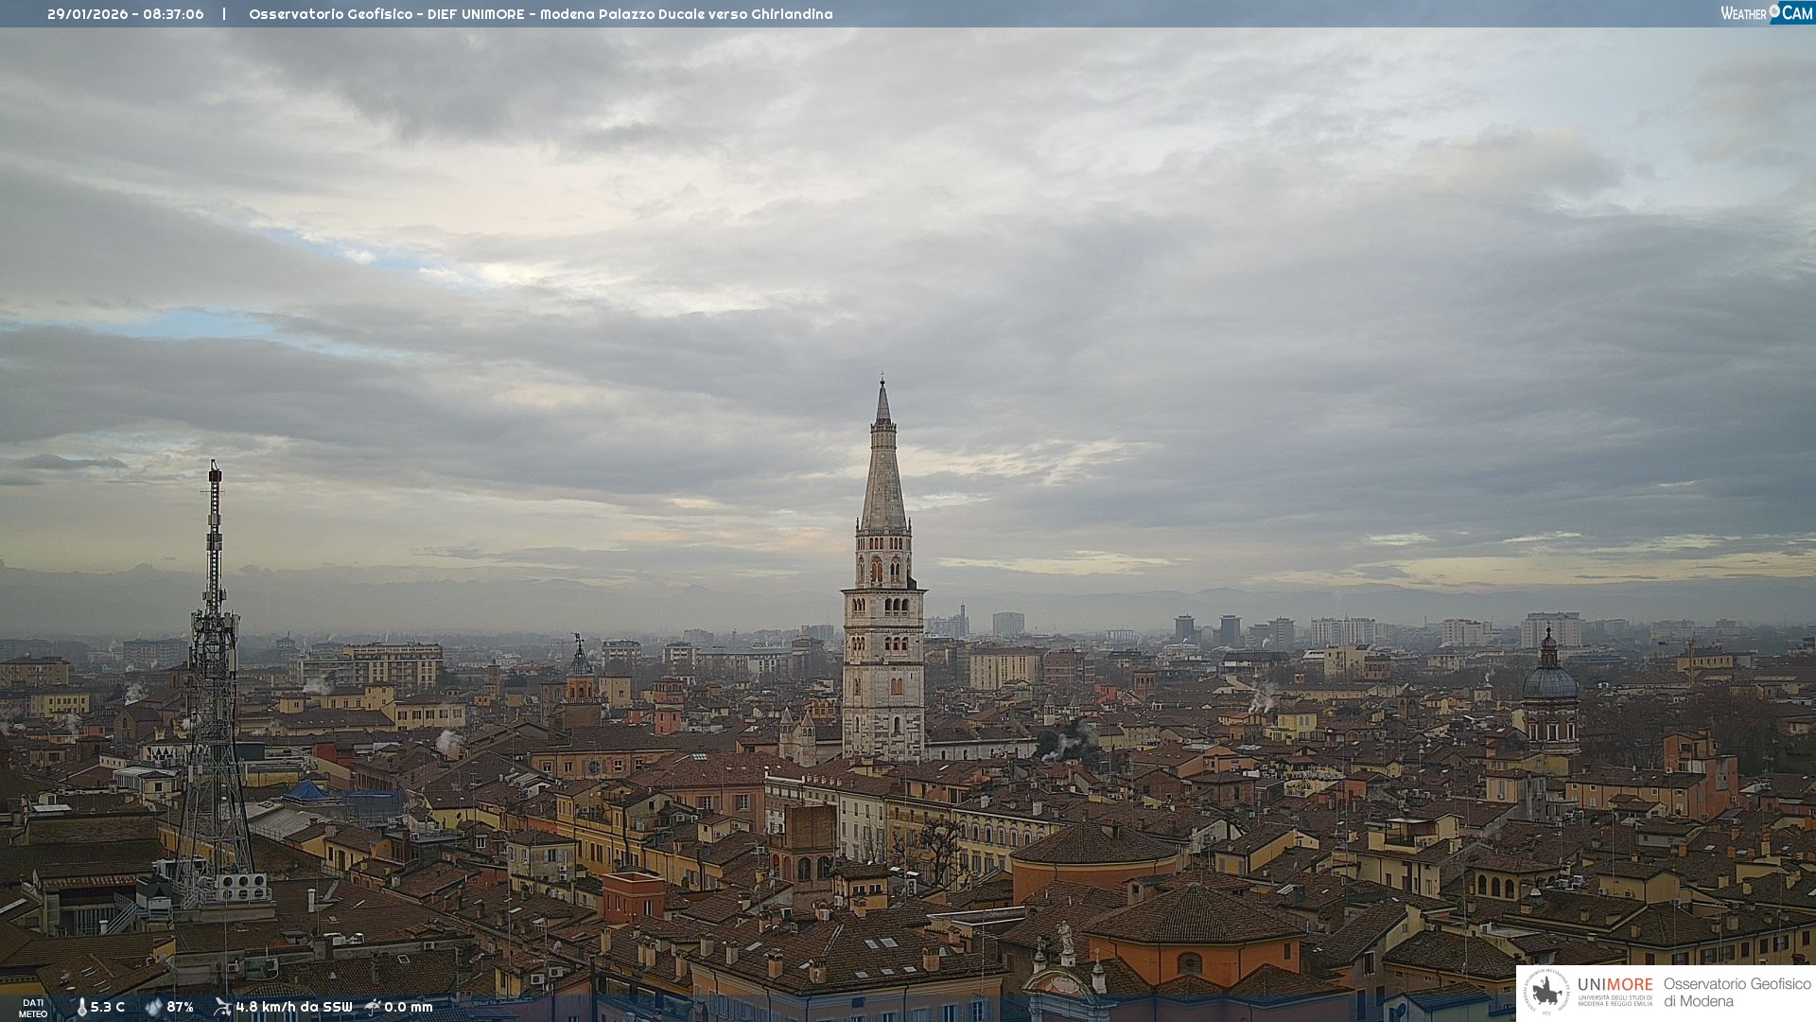The height and width of the screenshot is (1022, 1816).
Task: Click the wind anemometer icon
Action: 222,1007
